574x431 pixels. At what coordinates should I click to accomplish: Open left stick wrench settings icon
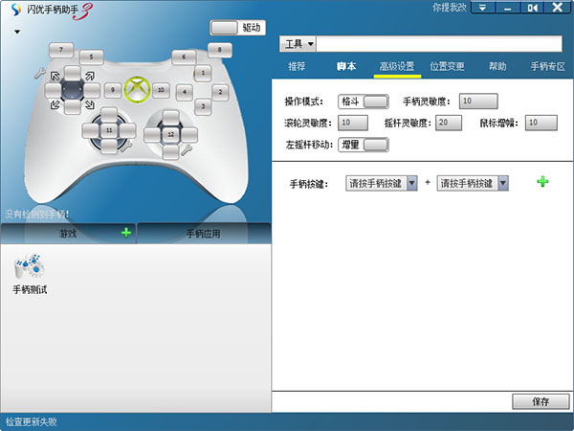[125, 147]
